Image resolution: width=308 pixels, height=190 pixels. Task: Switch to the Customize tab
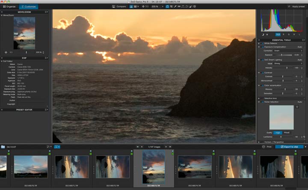tap(29, 6)
